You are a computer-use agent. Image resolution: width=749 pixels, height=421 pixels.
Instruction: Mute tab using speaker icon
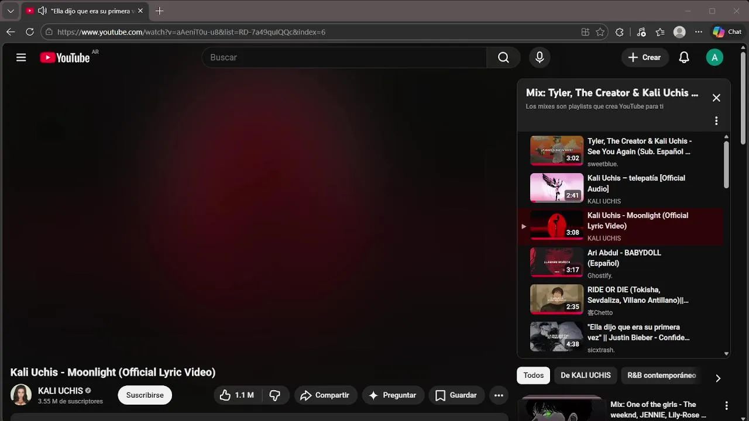(42, 11)
